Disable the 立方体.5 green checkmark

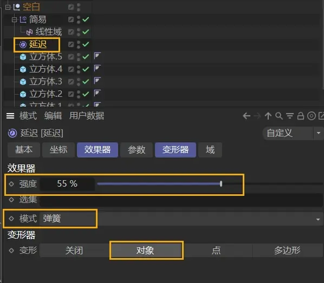(x=86, y=57)
